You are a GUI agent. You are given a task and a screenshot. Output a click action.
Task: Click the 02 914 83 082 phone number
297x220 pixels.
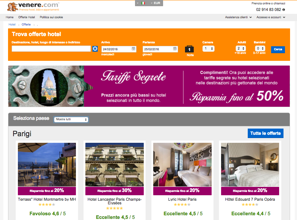point(269,9)
